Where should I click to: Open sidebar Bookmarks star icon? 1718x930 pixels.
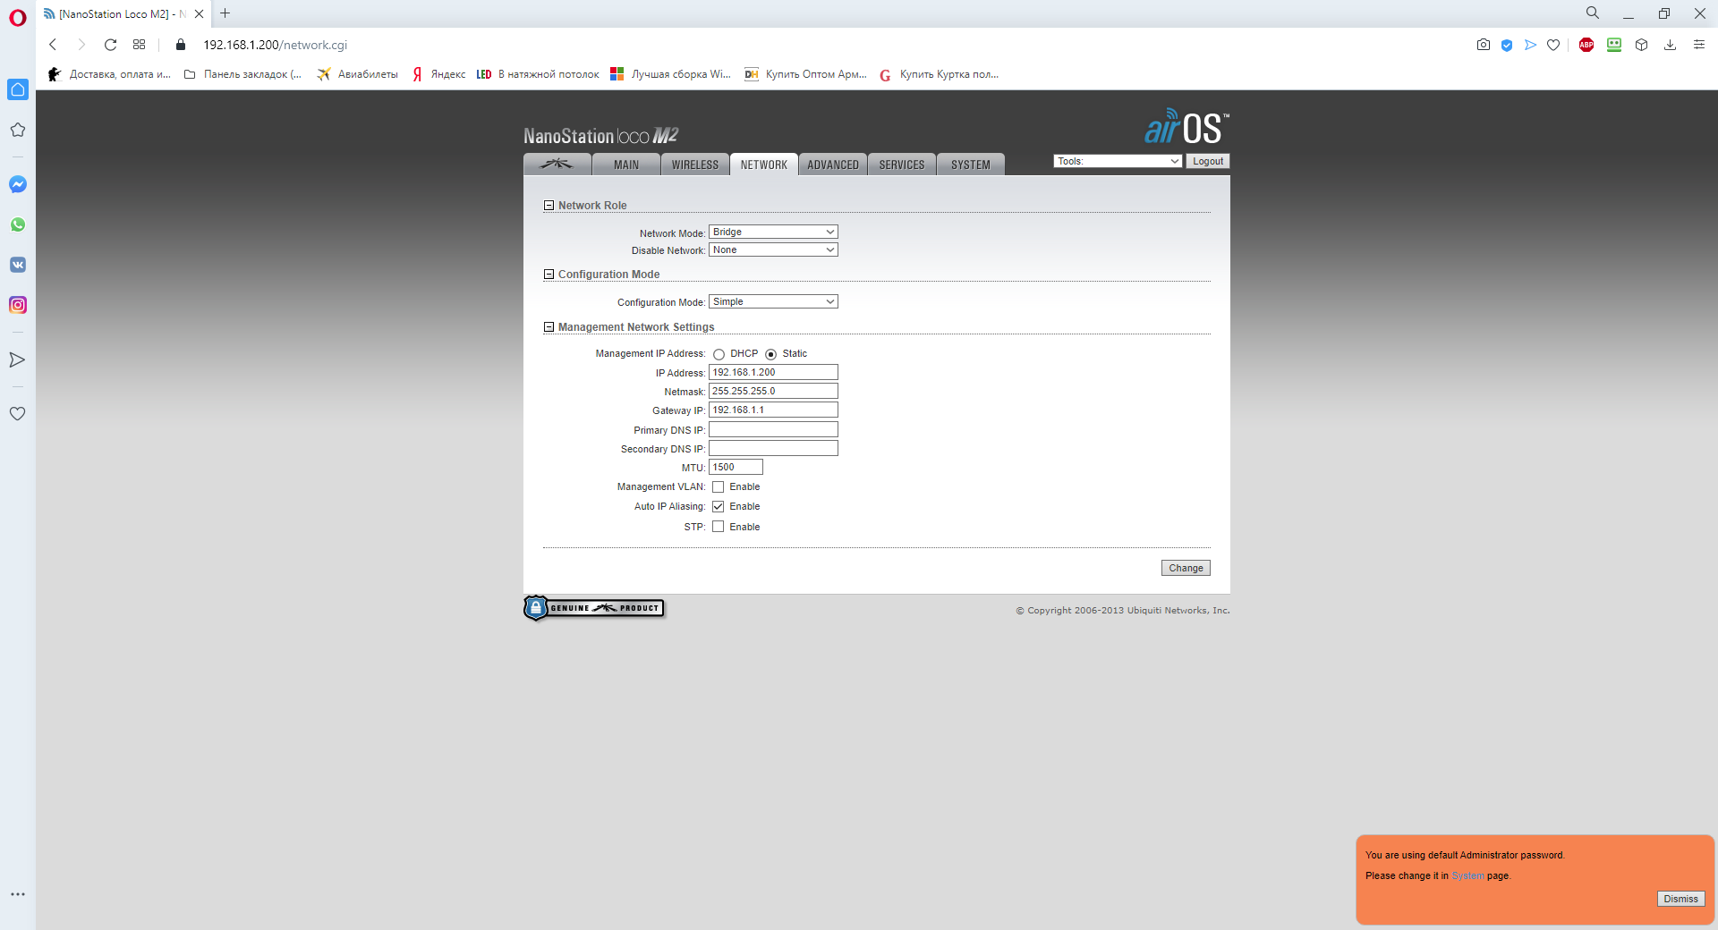coord(18,130)
